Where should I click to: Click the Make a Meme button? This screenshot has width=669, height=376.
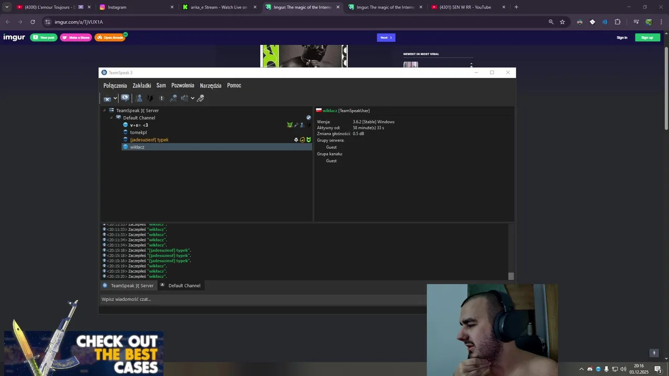(x=76, y=38)
